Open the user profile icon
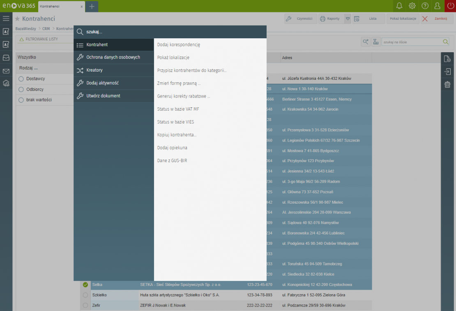The width and height of the screenshot is (456, 311). tap(438, 6)
